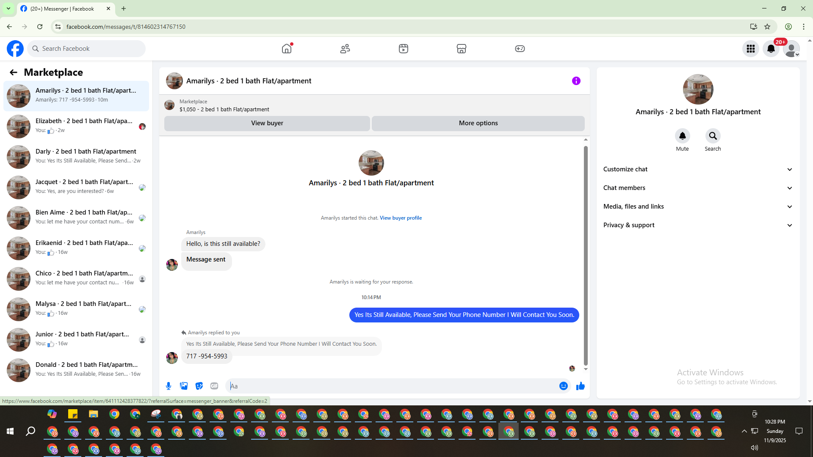
Task: Bookmark this tab with star icon
Action: click(767, 27)
